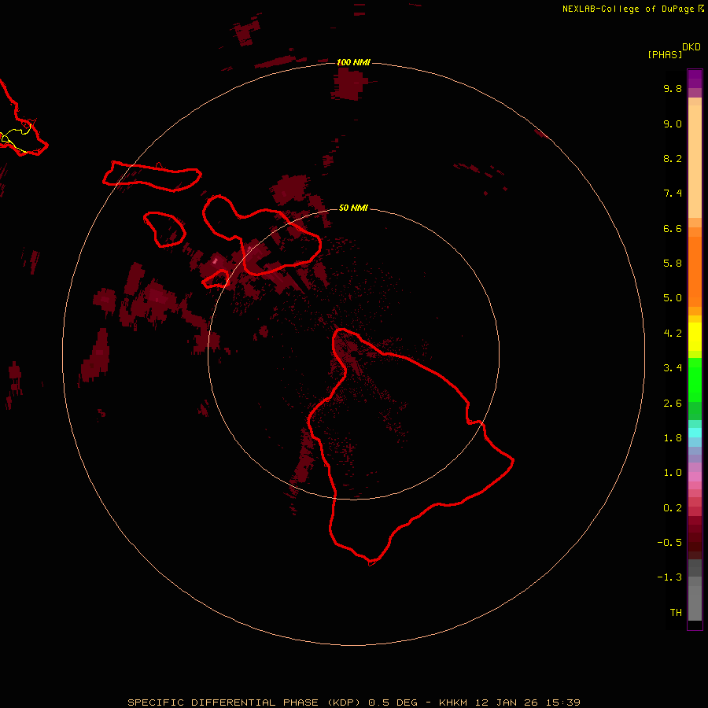Click inside the Lanai island outline
Image resolution: width=708 pixels, height=708 pixels.
coord(166,229)
